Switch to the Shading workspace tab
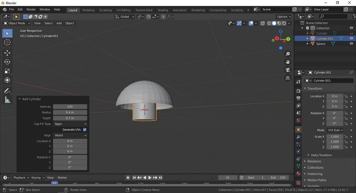This screenshot has height=193, width=356. (163, 10)
